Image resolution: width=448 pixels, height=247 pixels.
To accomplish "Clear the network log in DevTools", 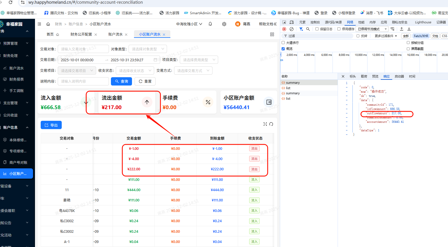I will coord(292,29).
